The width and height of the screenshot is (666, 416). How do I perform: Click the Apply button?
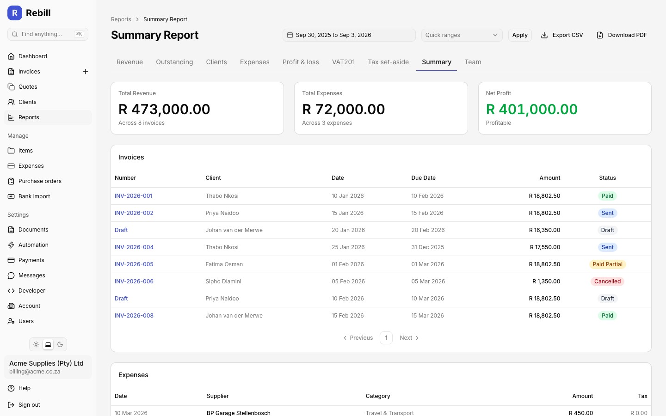click(x=520, y=35)
